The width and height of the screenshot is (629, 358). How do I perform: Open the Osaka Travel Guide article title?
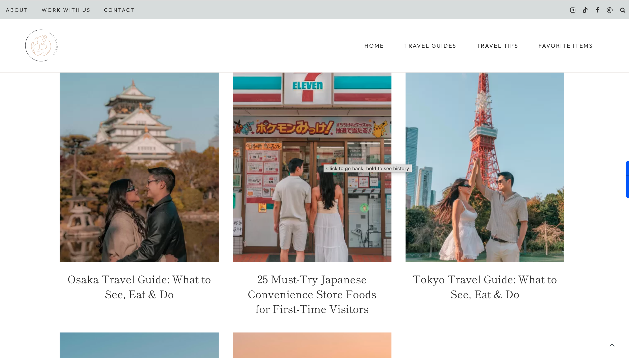pyautogui.click(x=139, y=287)
